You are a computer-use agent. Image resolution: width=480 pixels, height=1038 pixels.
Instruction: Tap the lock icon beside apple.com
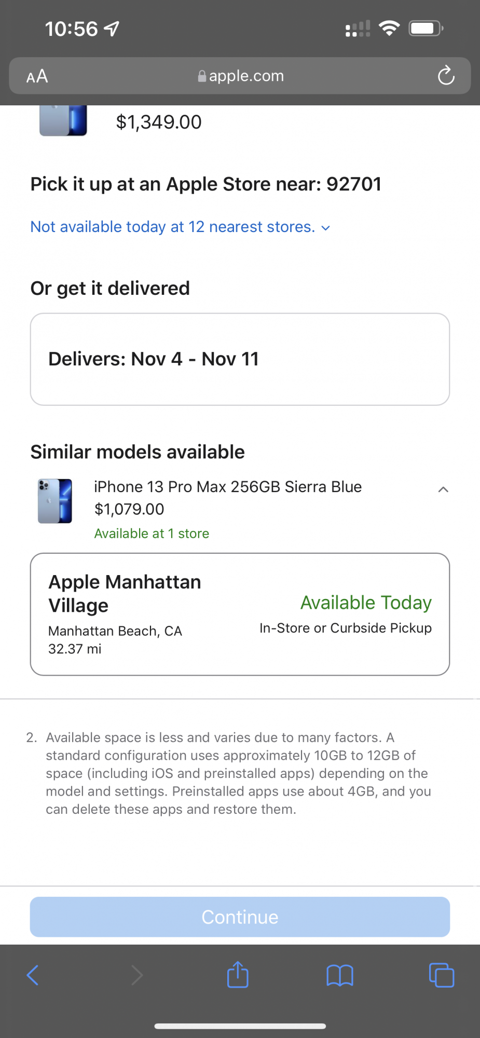(202, 76)
